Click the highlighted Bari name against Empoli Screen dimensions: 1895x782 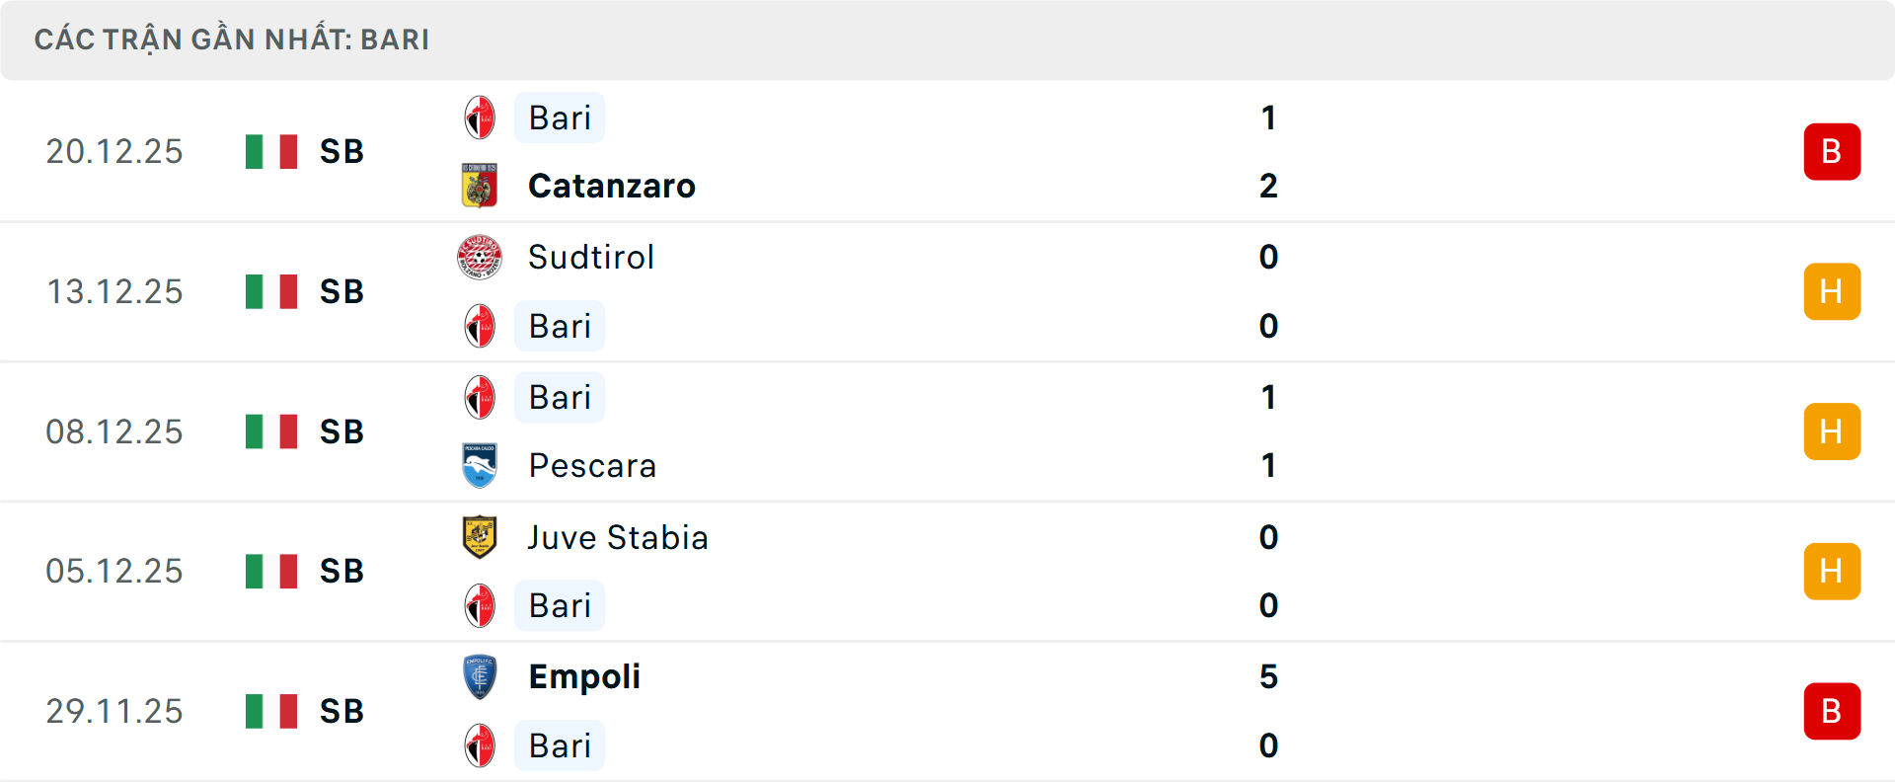click(560, 745)
